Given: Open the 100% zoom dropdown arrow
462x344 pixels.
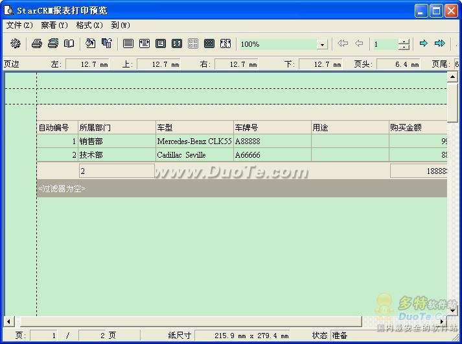Looking at the screenshot, I should (322, 45).
